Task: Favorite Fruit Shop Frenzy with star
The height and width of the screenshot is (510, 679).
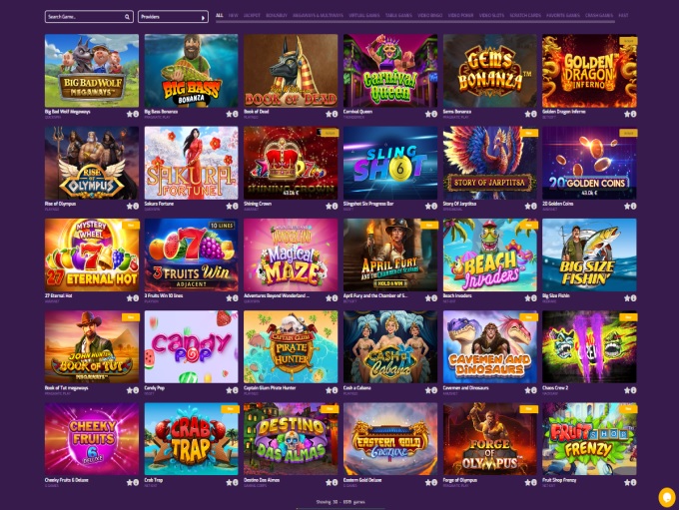Action: [627, 482]
